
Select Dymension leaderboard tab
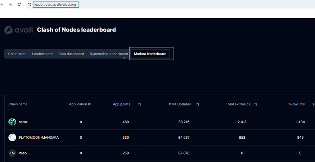pyautogui.click(x=109, y=54)
